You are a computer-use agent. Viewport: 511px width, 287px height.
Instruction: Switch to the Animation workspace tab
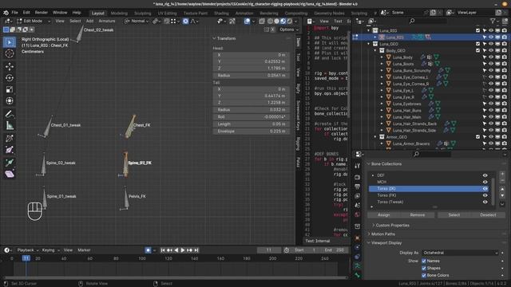click(244, 14)
